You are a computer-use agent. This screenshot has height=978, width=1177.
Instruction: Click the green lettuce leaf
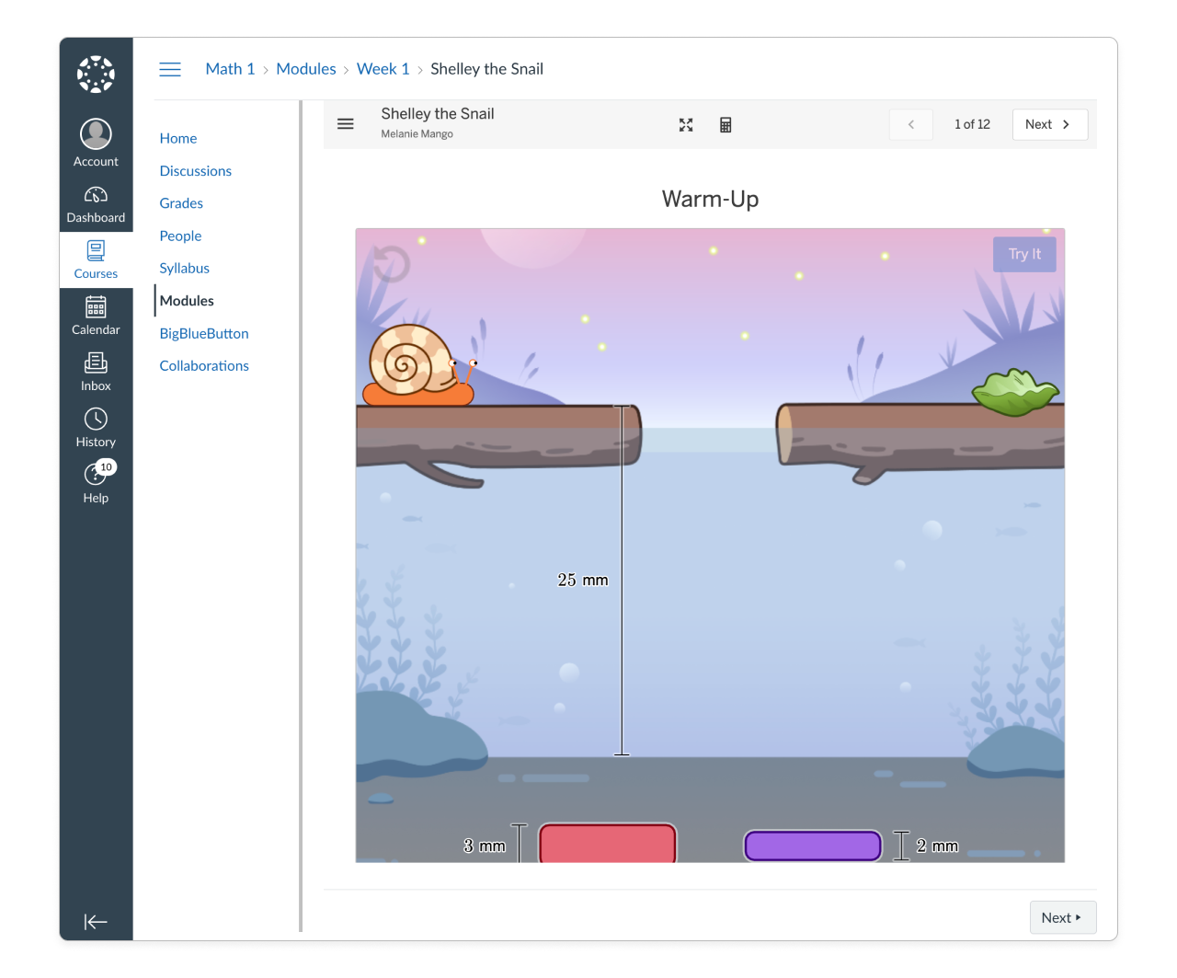[x=1015, y=393]
